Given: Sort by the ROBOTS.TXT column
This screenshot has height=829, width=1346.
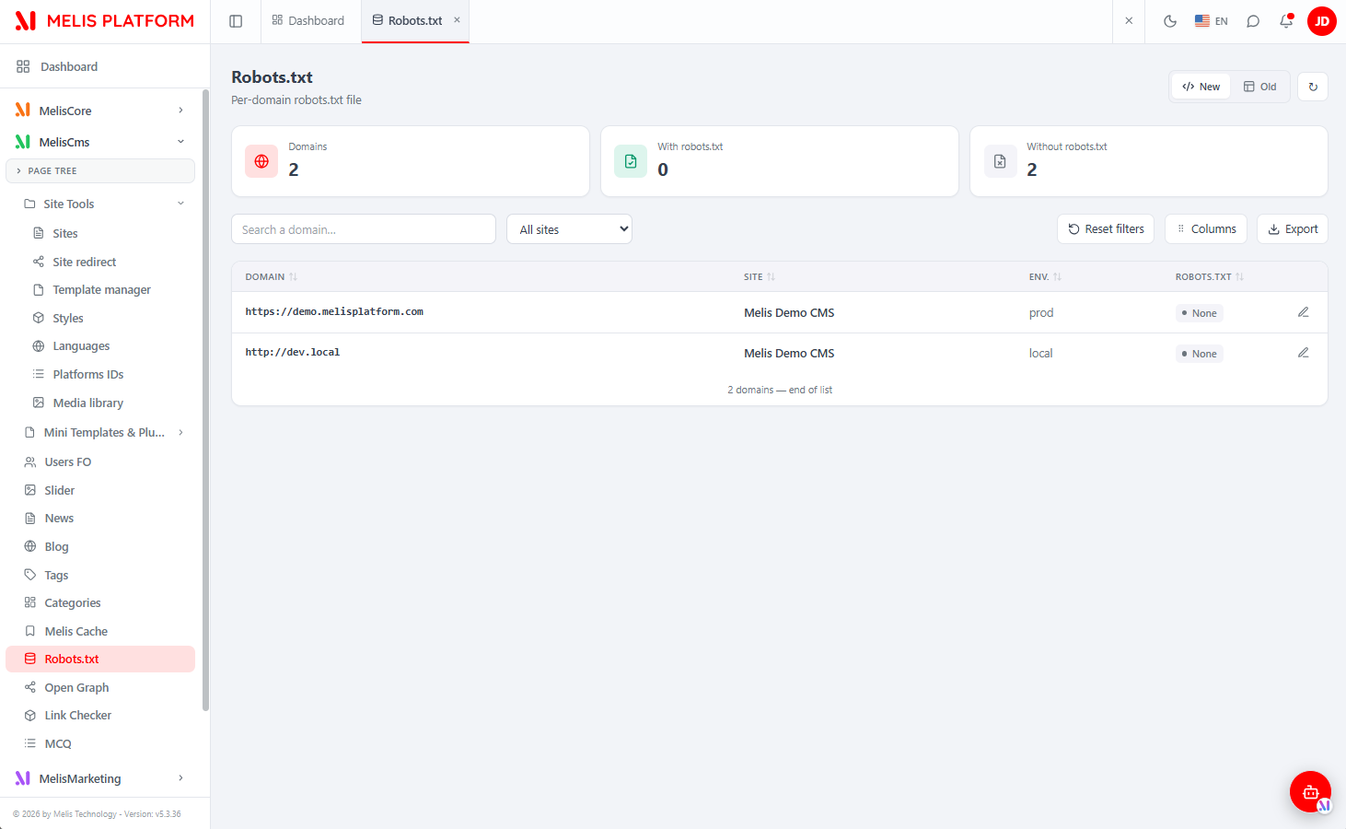Looking at the screenshot, I should (1210, 276).
